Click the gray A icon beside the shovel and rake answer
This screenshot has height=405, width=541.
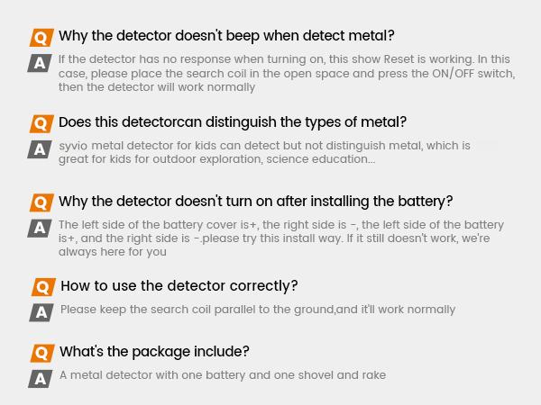tap(40, 378)
